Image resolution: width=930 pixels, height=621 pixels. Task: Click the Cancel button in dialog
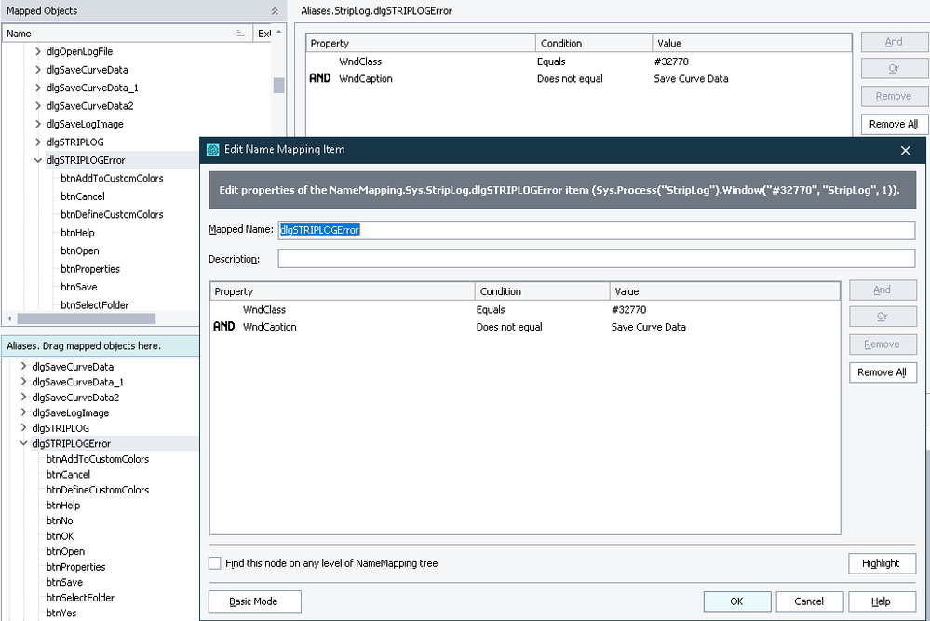coord(809,601)
